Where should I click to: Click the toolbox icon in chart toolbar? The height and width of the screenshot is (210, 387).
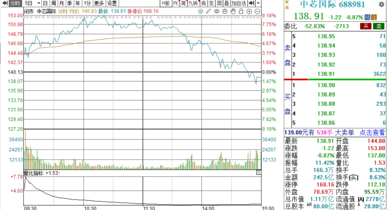tap(225, 11)
